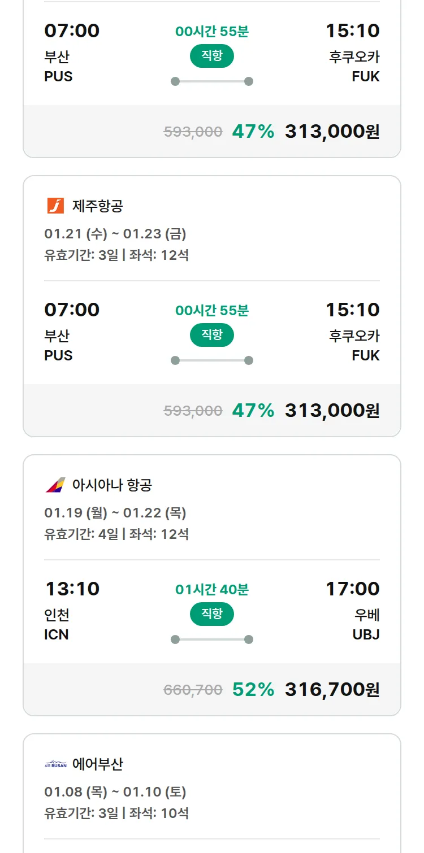424x853 pixels.
Task: Select the 아시아나 항공 airline name
Action: point(112,485)
